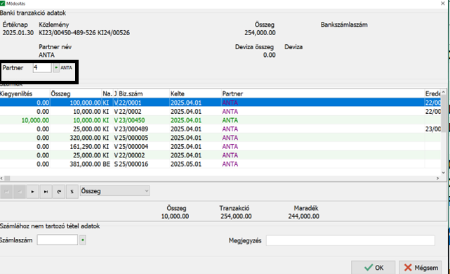Go to next record navigation button

point(32,192)
